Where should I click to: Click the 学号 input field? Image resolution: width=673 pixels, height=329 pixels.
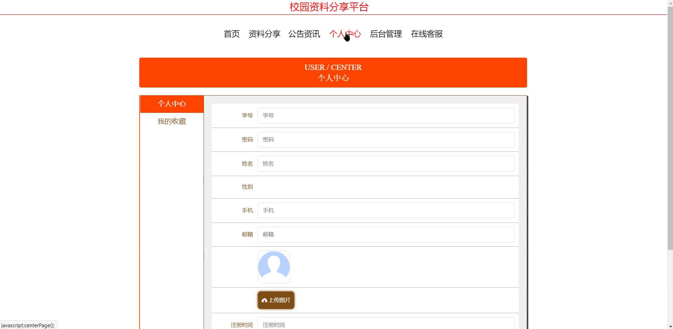386,115
